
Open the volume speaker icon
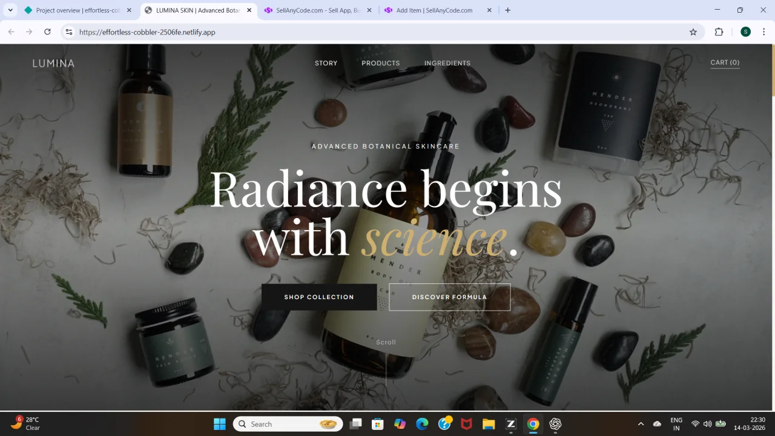coord(707,424)
